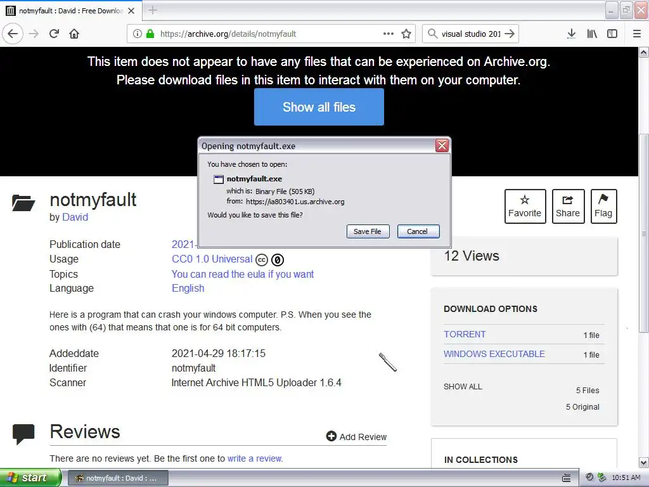Viewport: 649px width, 487px height.
Task: Click the zero public domain icon
Action: point(278,259)
